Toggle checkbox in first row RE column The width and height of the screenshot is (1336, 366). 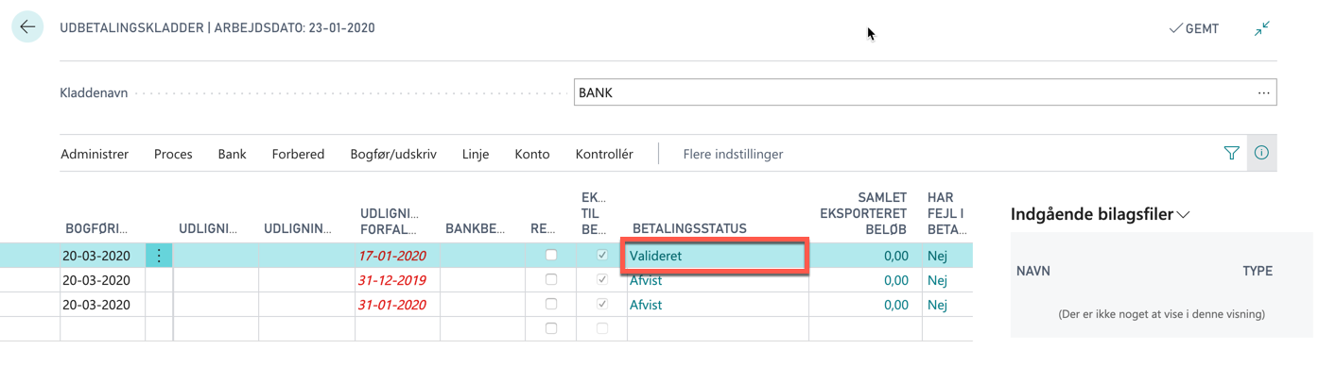[x=551, y=255]
